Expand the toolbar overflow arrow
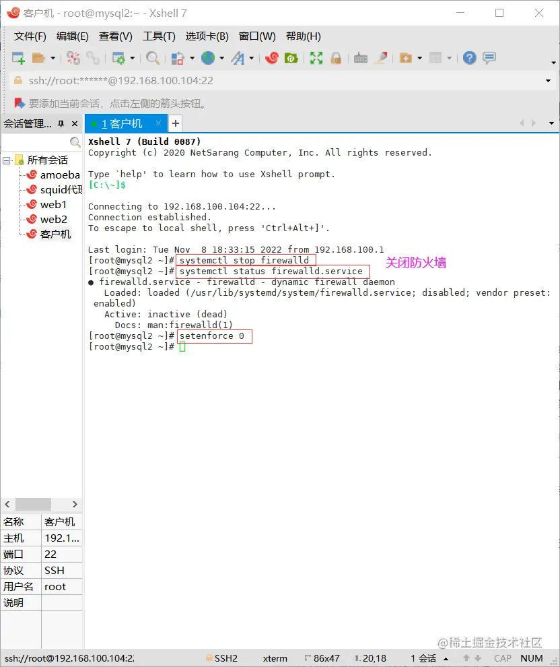Screen dimensions: 560x667 pyautogui.click(x=553, y=63)
